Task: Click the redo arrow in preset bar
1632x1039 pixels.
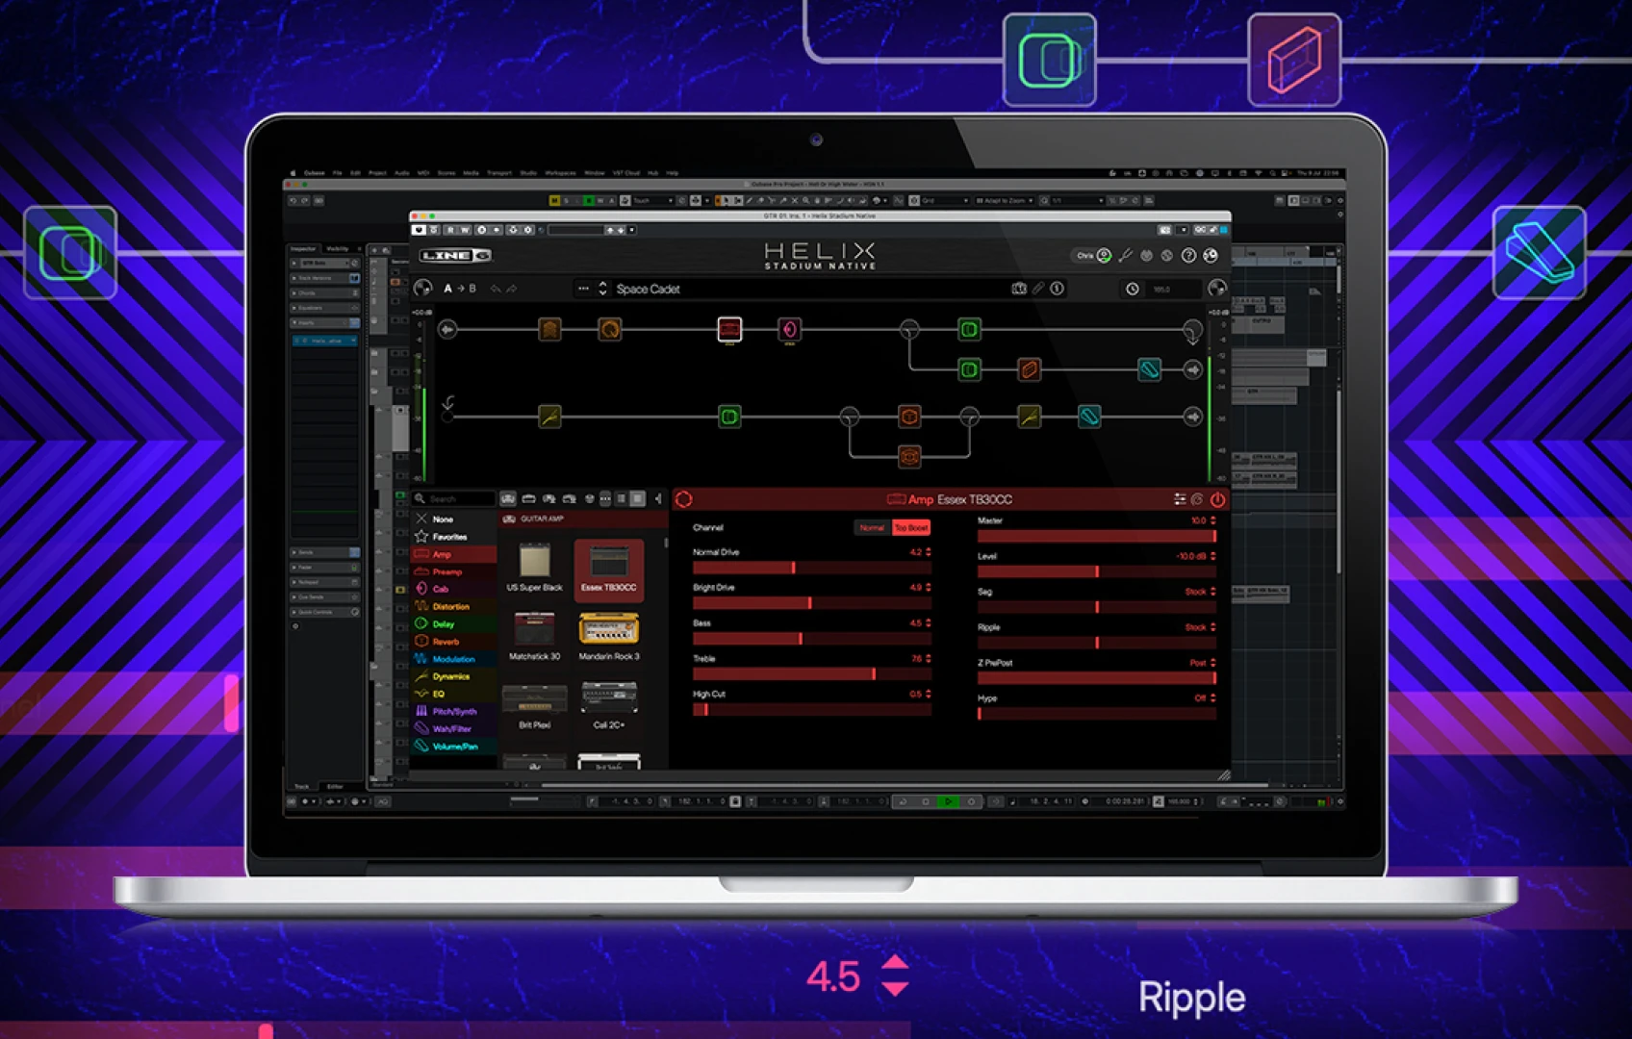Action: (x=512, y=289)
